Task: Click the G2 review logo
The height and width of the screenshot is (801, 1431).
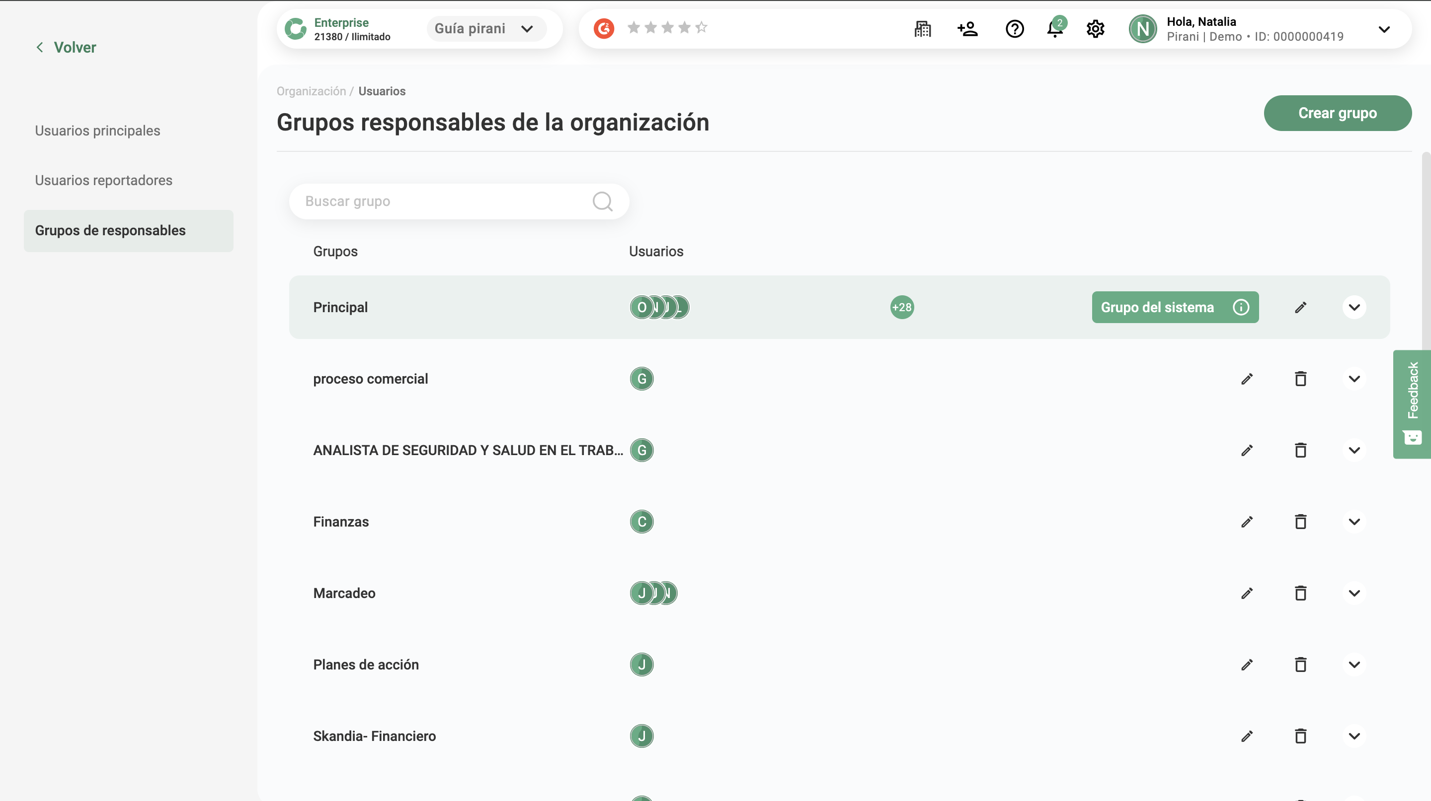Action: point(604,28)
